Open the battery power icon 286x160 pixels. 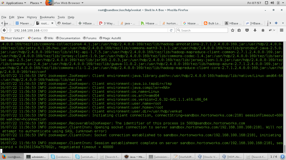tap(278, 3)
